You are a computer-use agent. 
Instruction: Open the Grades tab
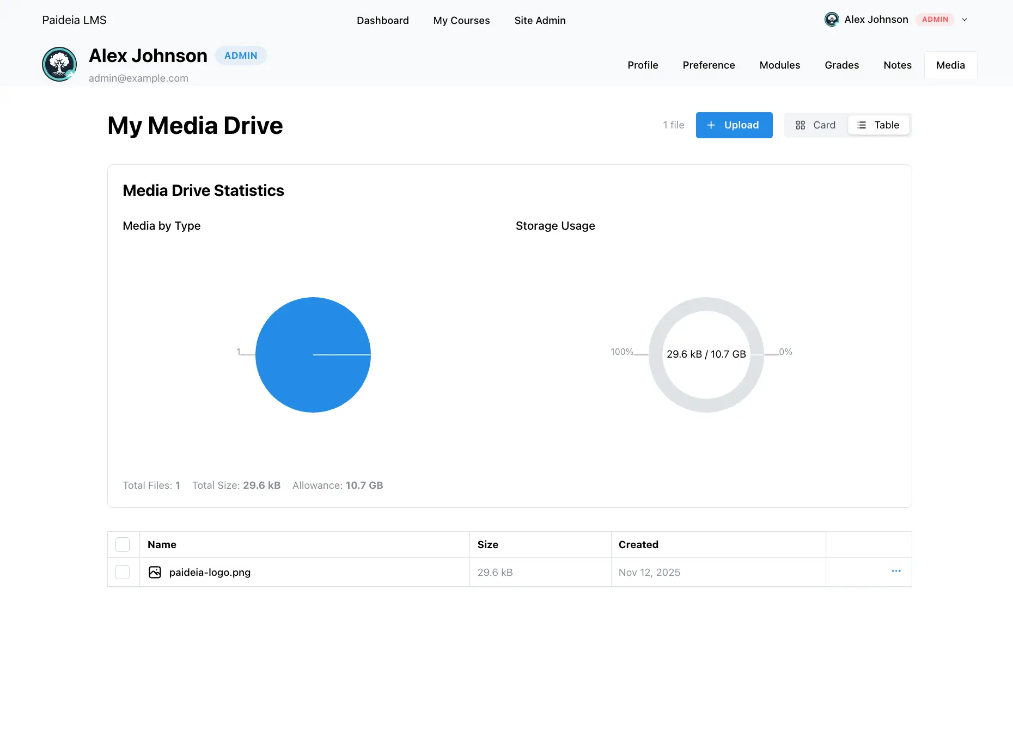coord(841,65)
